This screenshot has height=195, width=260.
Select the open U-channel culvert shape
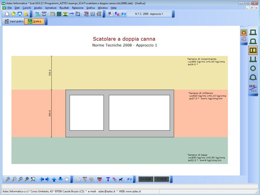click(x=253, y=59)
